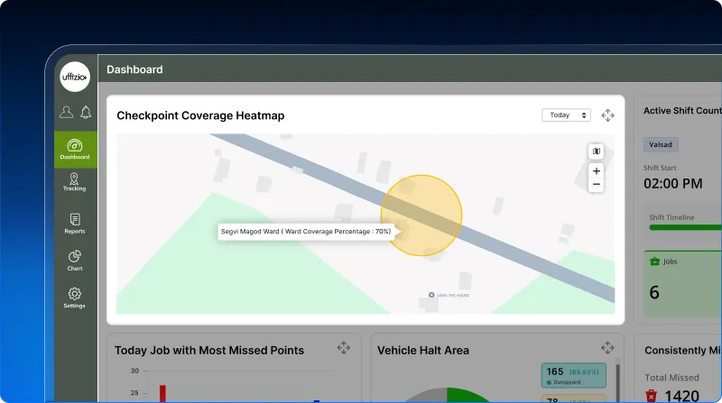Select the Valsad shift tag

tap(661, 144)
